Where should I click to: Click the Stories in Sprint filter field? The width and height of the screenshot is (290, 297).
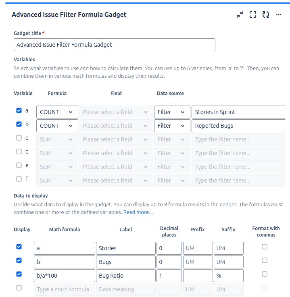coord(239,112)
